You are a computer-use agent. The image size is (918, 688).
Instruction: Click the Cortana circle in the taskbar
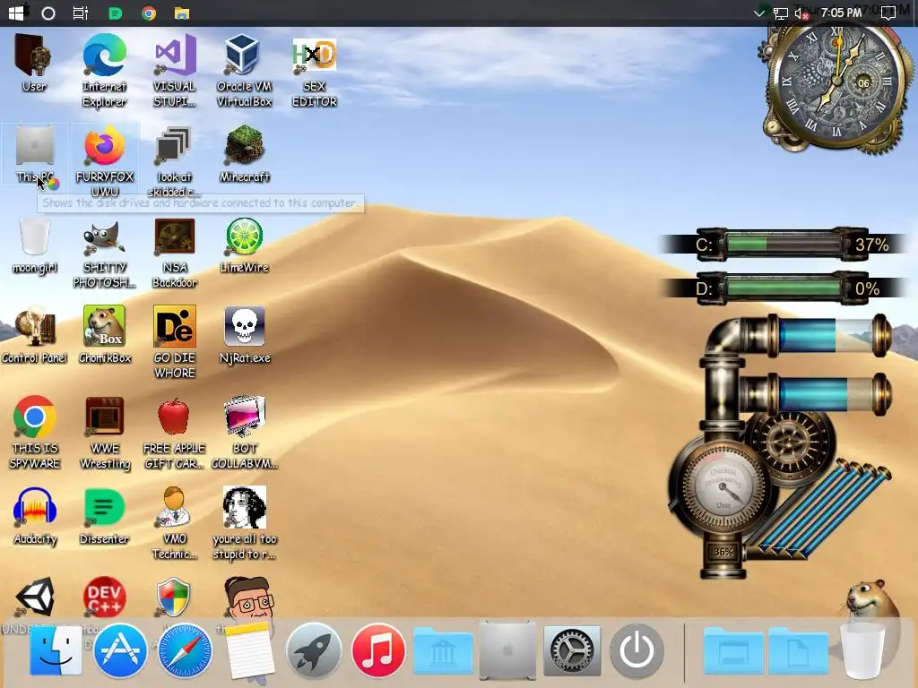(x=48, y=13)
